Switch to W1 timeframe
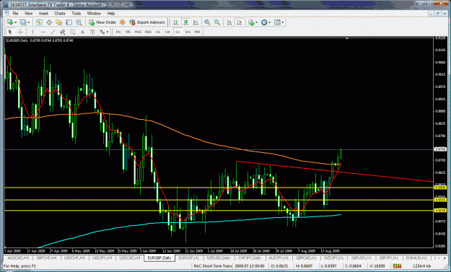Image resolution: width=451 pixels, height=272 pixels. tap(188, 32)
